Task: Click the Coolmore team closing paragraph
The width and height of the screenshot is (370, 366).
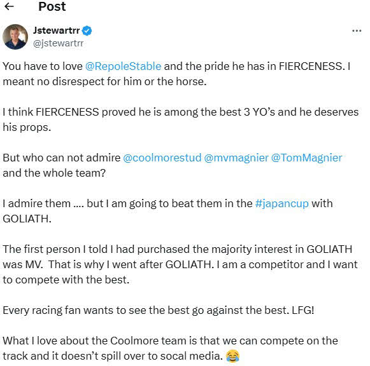Action: tap(170, 348)
